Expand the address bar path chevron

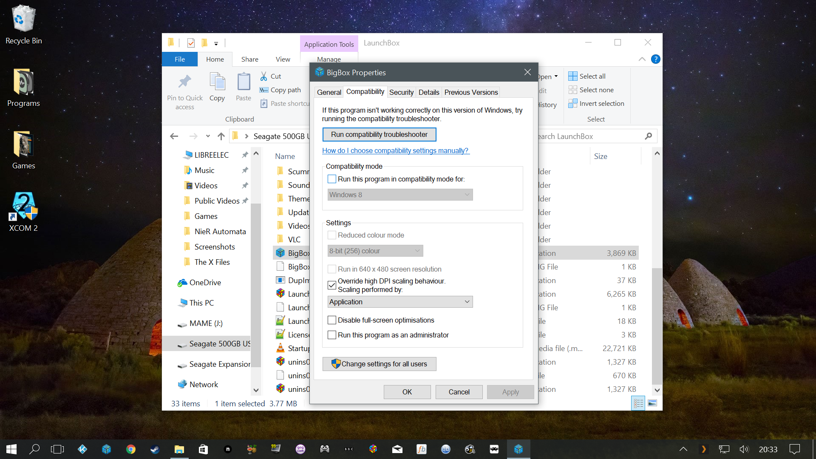click(246, 136)
